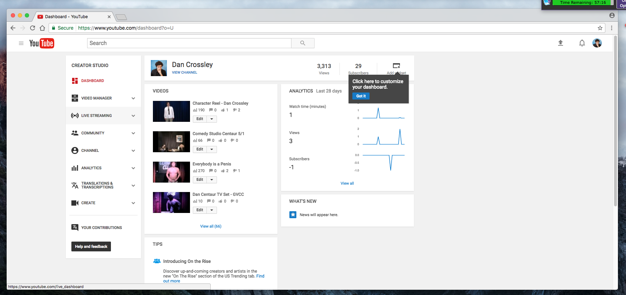626x295 pixels.
Task: Click Dan Centaur TV Set - GVCC title
Action: 218,194
